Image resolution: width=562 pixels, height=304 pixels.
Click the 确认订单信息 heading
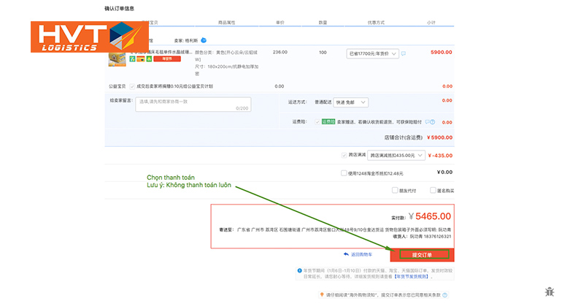[120, 9]
